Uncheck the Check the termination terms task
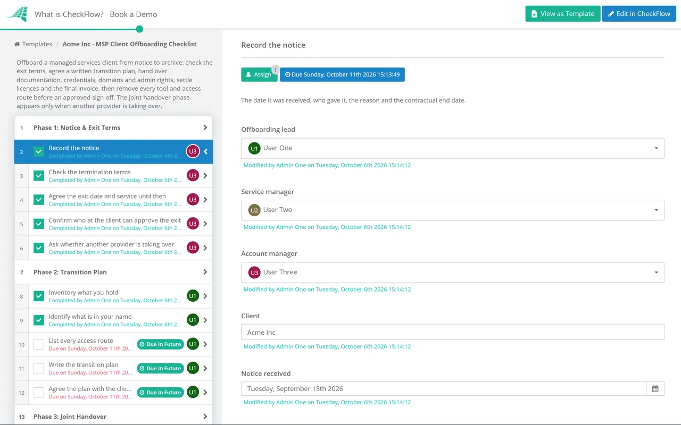The height and width of the screenshot is (425, 681). tap(39, 176)
